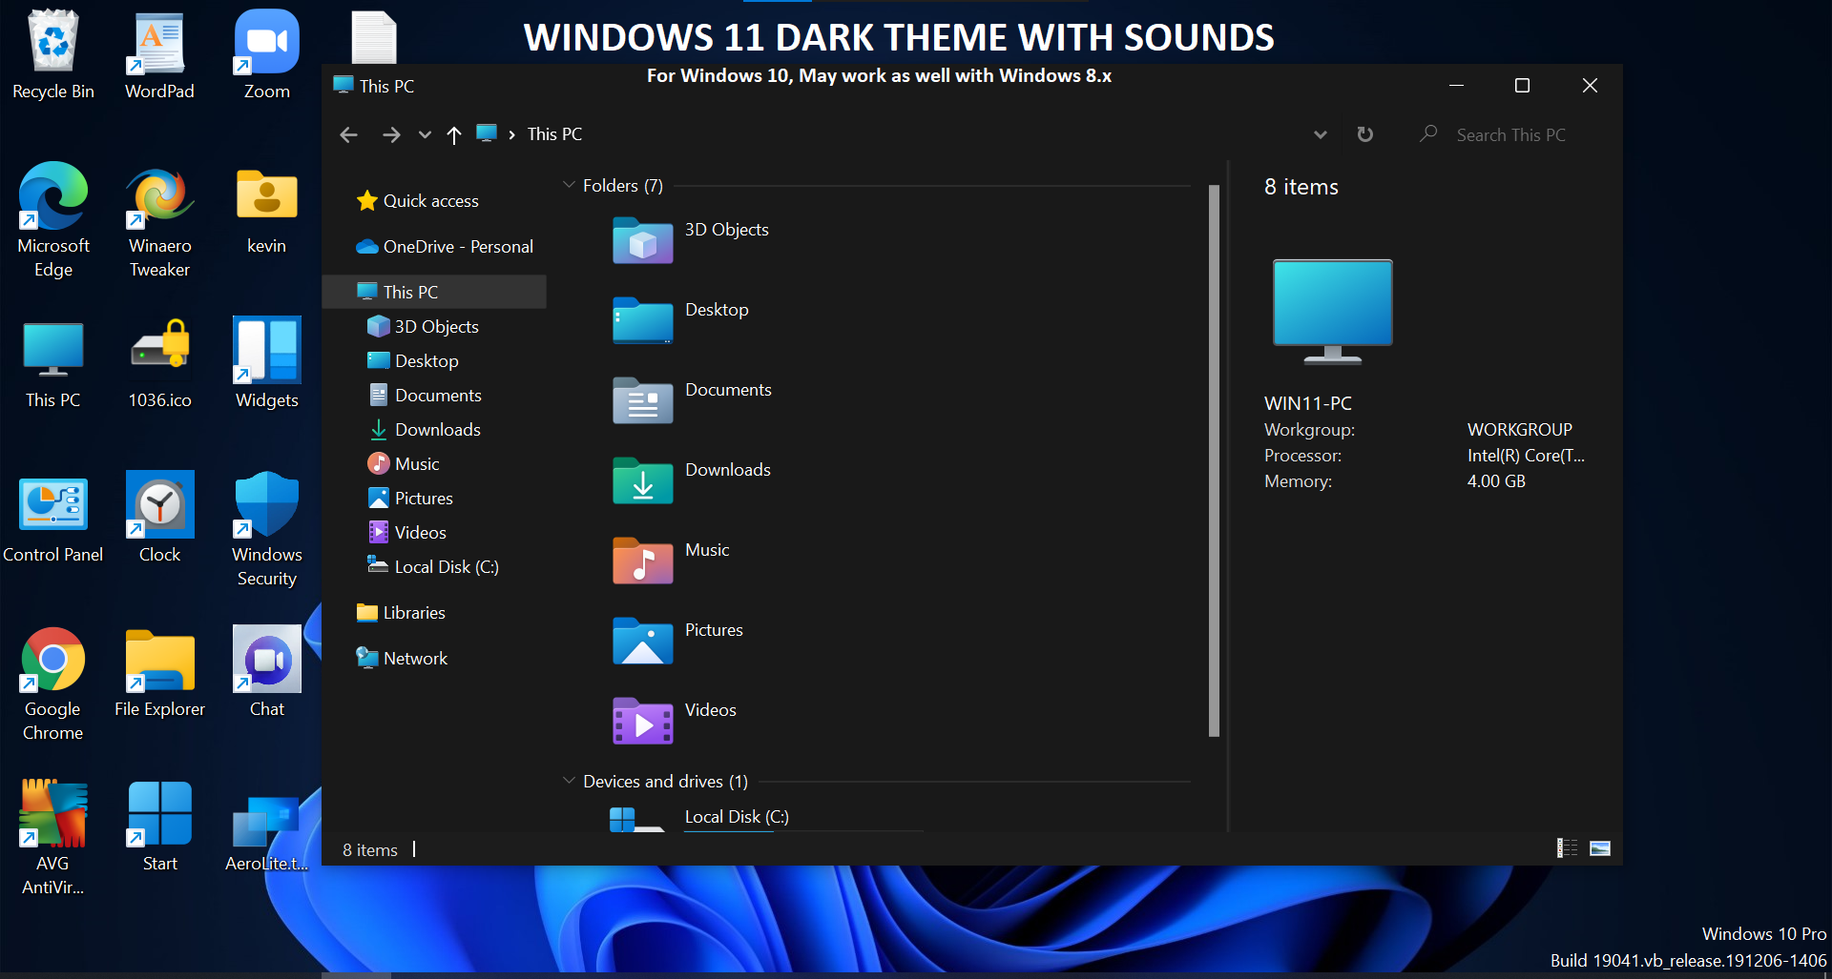This screenshot has width=1832, height=979.
Task: Select the 1036.ico file on desktop
Action: [159, 364]
